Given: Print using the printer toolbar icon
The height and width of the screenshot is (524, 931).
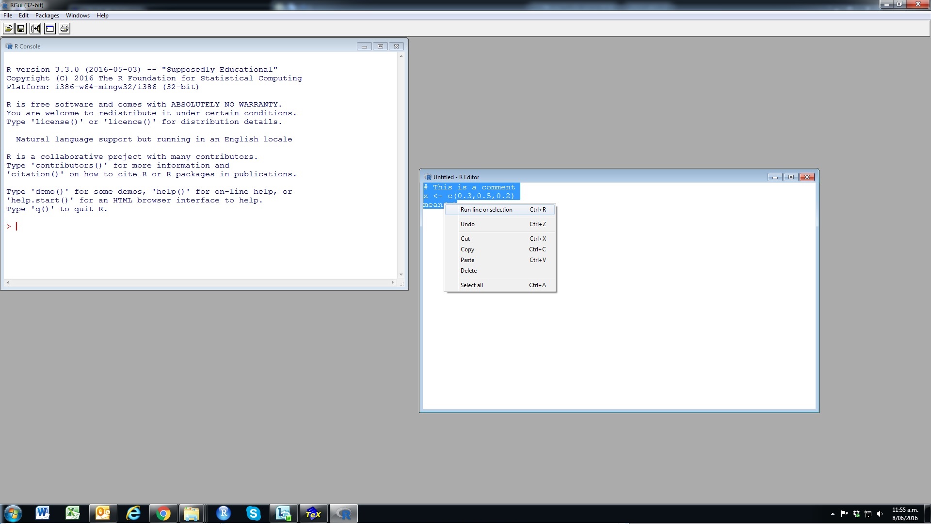Looking at the screenshot, I should pos(64,29).
